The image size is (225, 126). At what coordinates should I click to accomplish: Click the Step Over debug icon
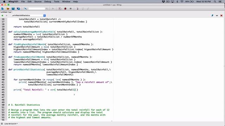pyautogui.click(x=83, y=8)
